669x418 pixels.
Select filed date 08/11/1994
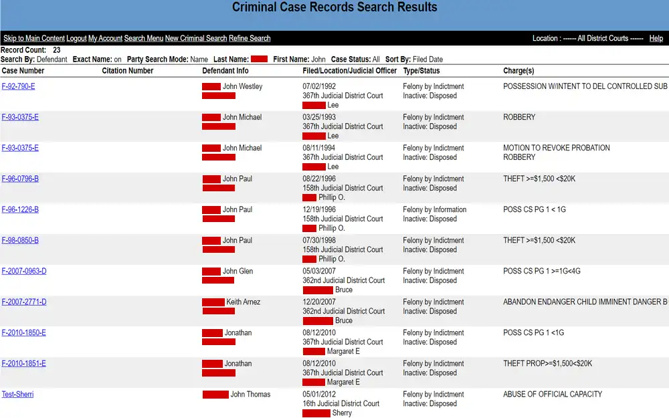319,148
